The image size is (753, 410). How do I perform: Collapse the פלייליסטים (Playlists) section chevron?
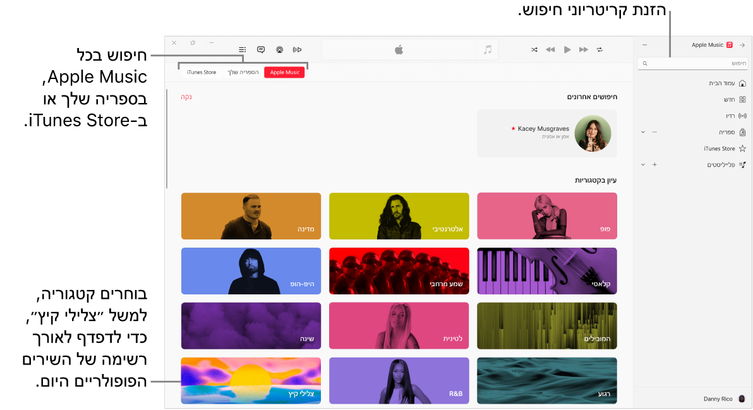click(x=643, y=164)
